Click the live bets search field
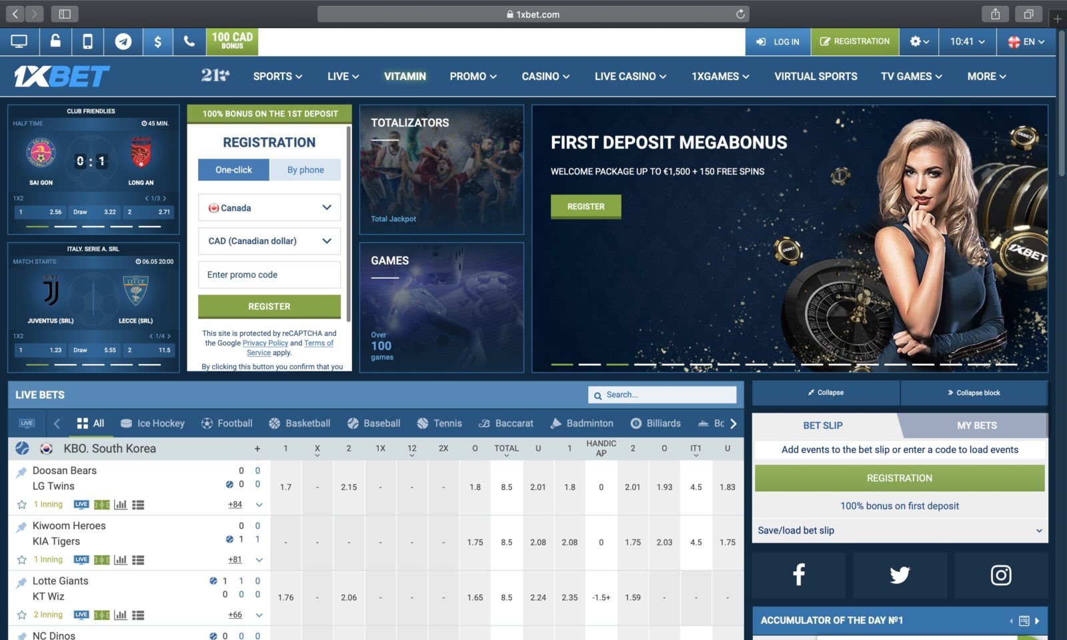 [662, 395]
